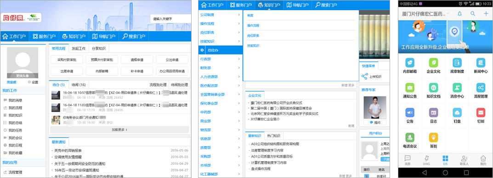The width and height of the screenshot is (493, 178).
Task: Tap the 钉邮 mail icon
Action: [481, 112]
